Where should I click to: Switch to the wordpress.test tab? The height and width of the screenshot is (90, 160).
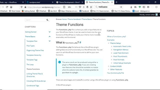(40, 2)
